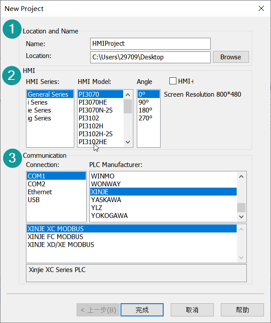Click the Browse button for location

231,57
